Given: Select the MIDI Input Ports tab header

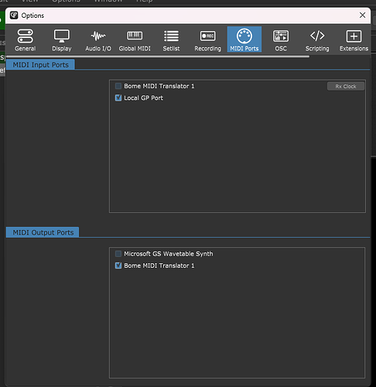Looking at the screenshot, I should pos(40,64).
